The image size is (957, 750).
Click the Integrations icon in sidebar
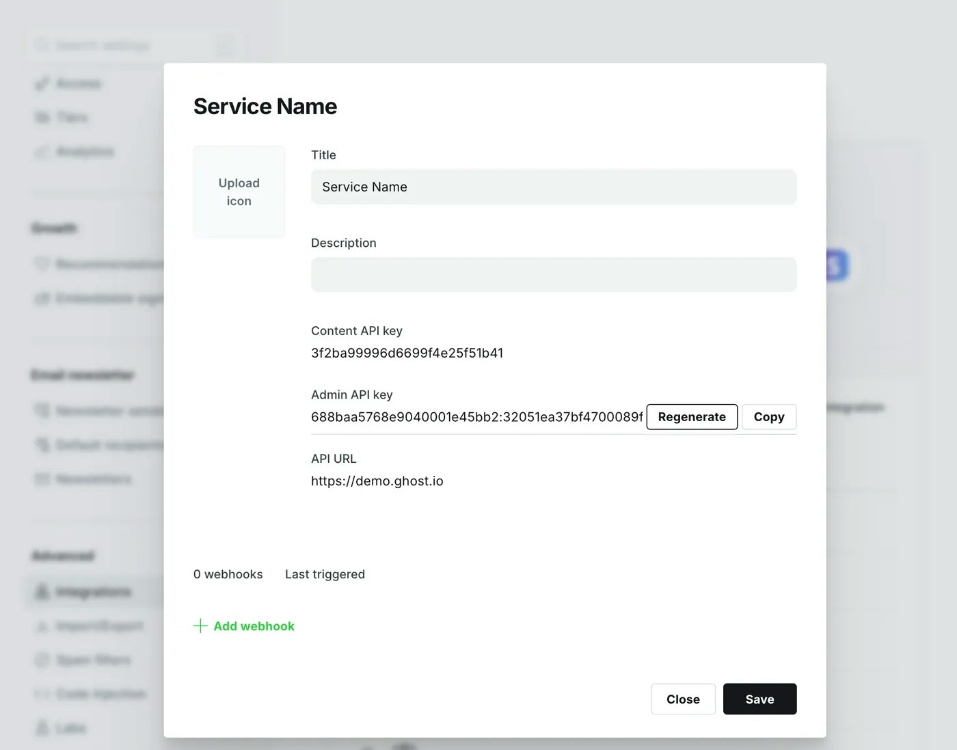tap(42, 591)
